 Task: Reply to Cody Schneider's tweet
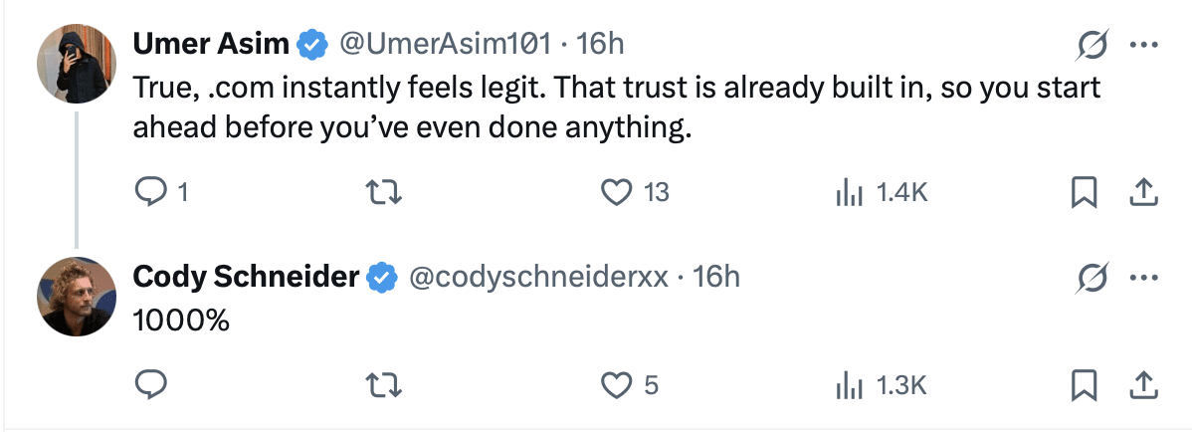tap(149, 384)
